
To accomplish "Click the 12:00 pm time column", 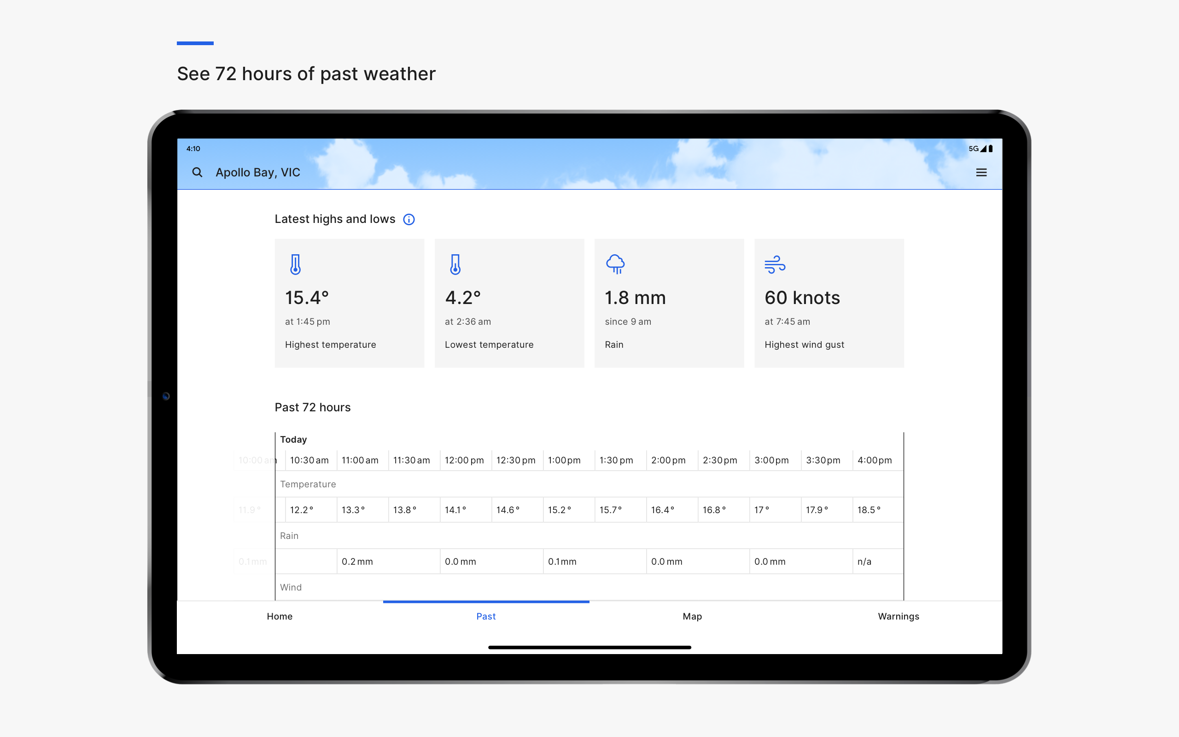I will click(x=464, y=460).
